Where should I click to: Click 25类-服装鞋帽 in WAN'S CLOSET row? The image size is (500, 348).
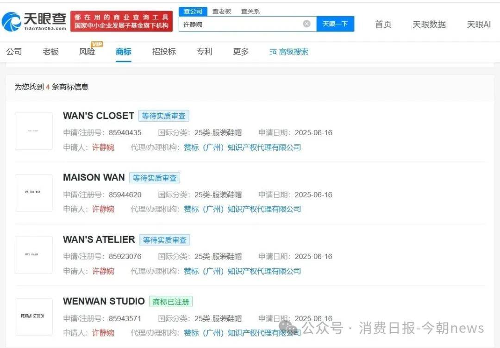[x=218, y=132]
